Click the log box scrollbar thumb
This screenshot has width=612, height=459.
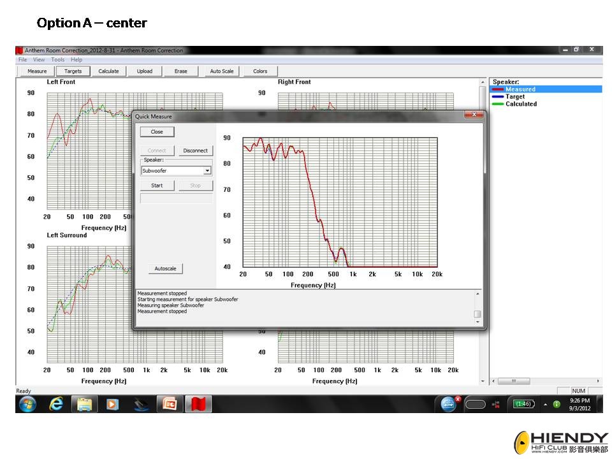tap(477, 314)
